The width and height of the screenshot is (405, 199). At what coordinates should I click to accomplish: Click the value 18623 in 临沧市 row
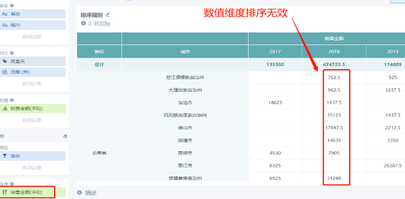(x=275, y=102)
